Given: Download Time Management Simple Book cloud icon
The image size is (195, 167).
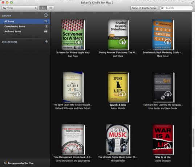Looking at the screenshot, I should [78, 146].
